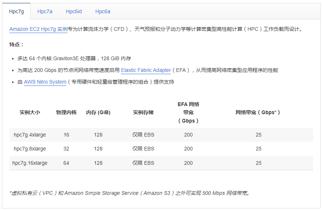Click bandwidth 25 in hpc7g.16xlarge row
The width and height of the screenshot is (323, 211).
(258, 163)
